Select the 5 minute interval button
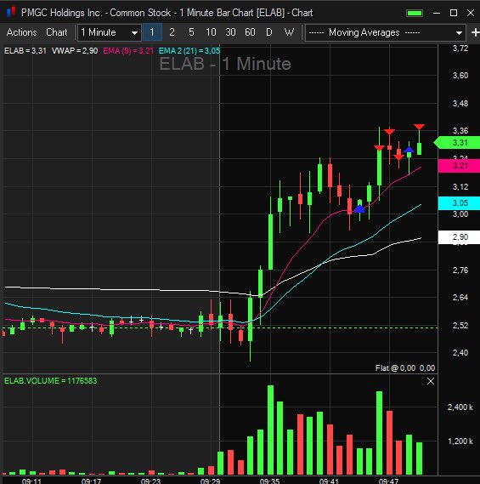This screenshot has height=484, width=480. [191, 32]
